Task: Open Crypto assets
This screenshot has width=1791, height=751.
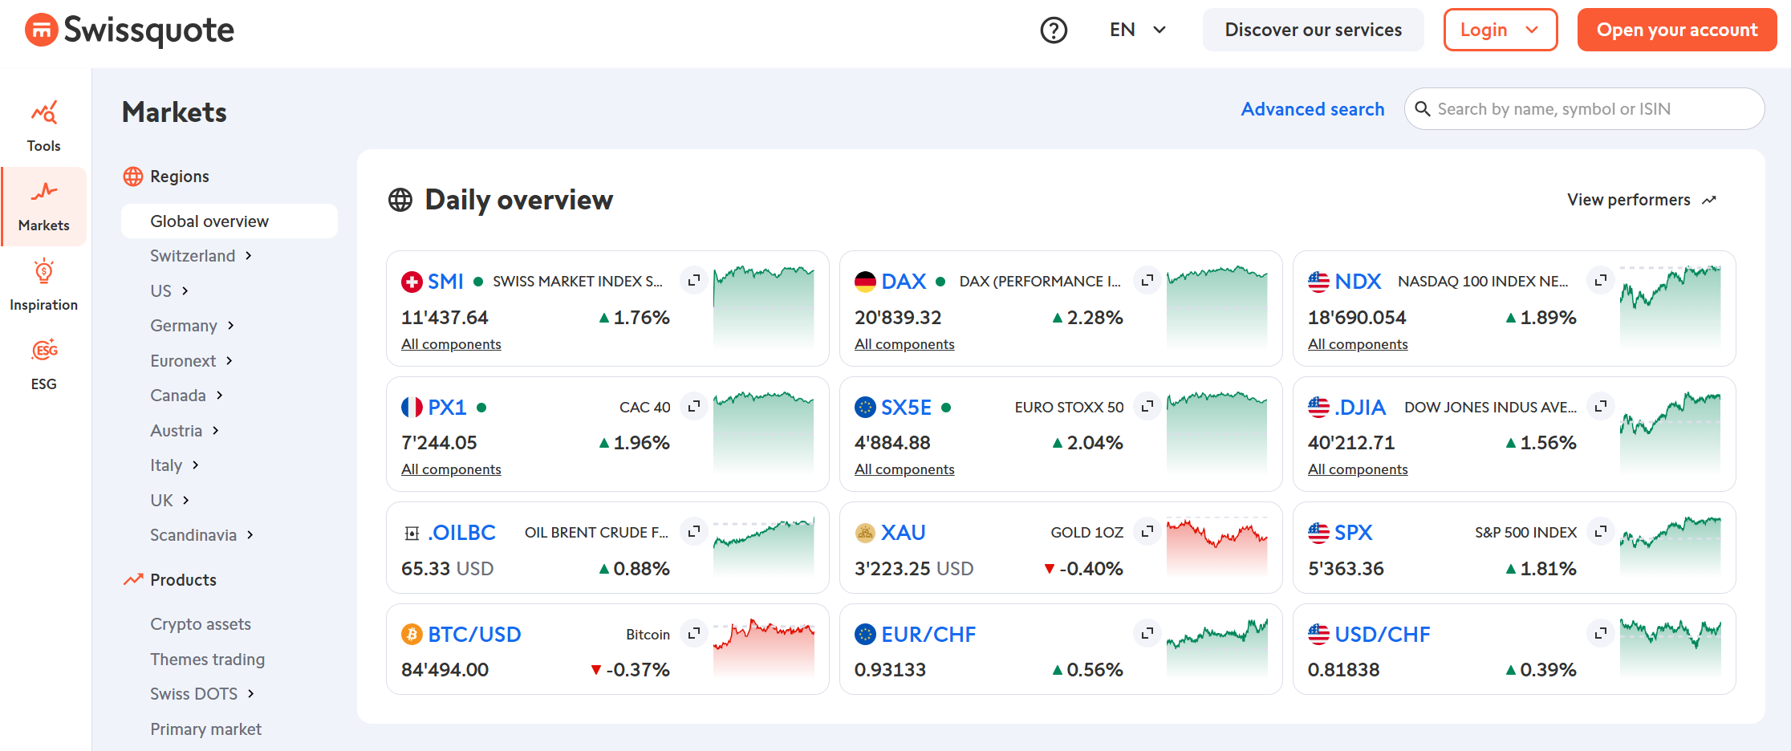Action: [201, 624]
